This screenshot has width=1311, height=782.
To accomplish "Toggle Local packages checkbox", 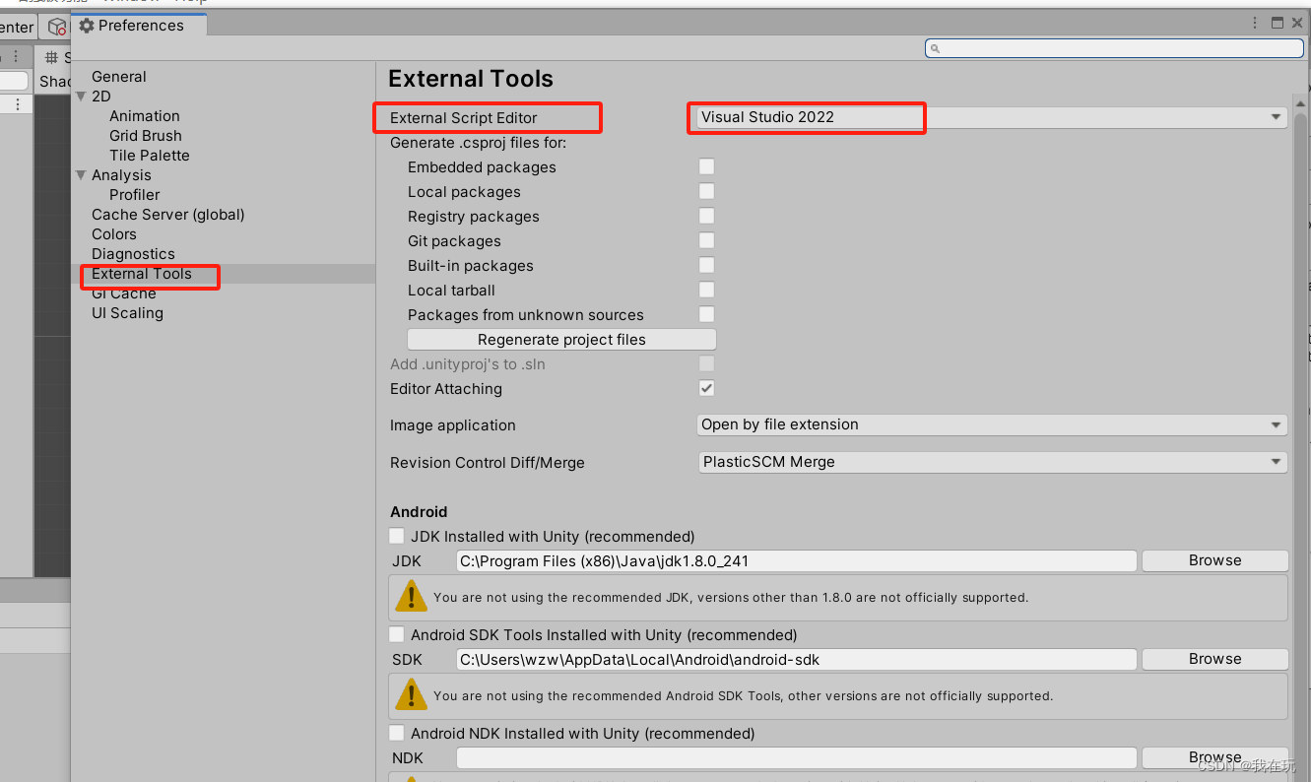I will tap(706, 191).
